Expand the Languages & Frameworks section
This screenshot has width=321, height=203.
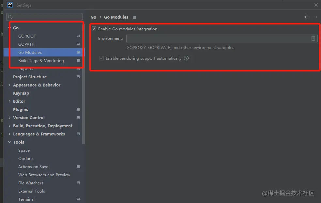tap(9, 134)
